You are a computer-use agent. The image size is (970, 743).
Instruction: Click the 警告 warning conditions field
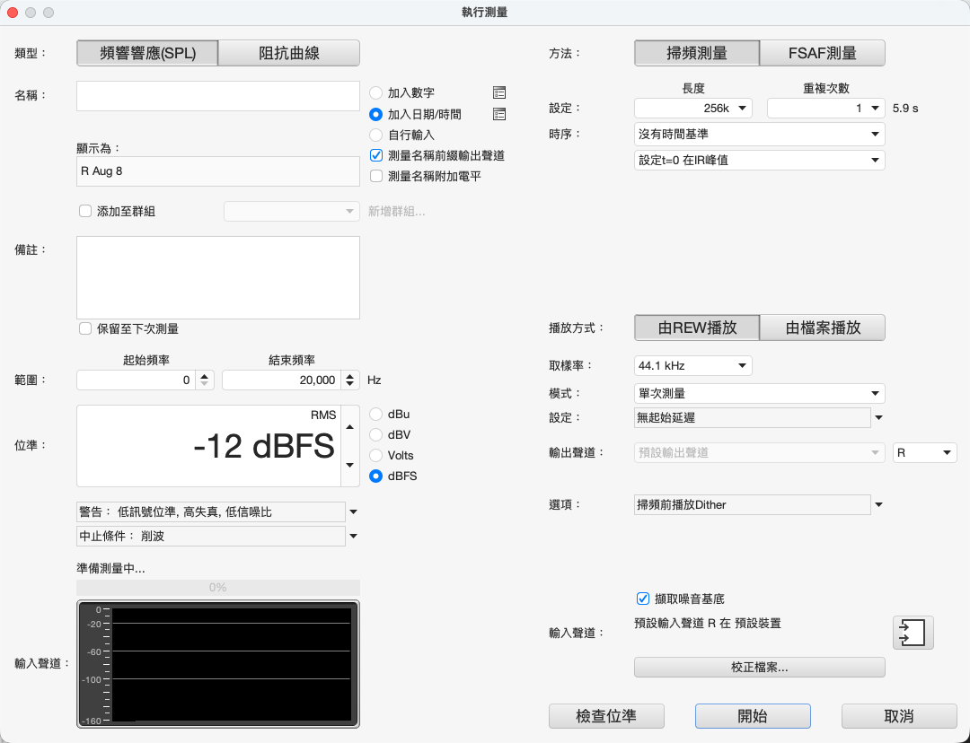pos(211,511)
